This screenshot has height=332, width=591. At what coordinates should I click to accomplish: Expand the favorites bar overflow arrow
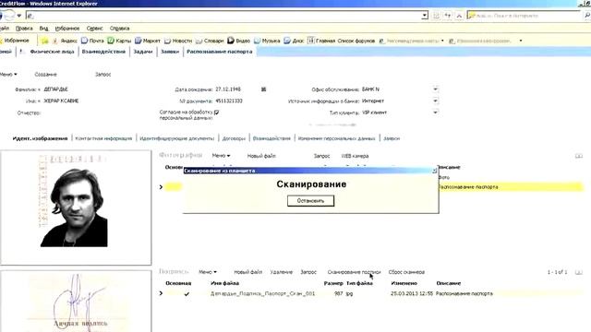521,41
